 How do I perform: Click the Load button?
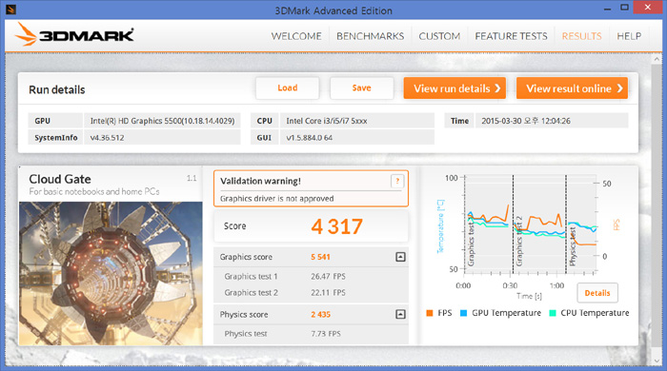coord(288,88)
